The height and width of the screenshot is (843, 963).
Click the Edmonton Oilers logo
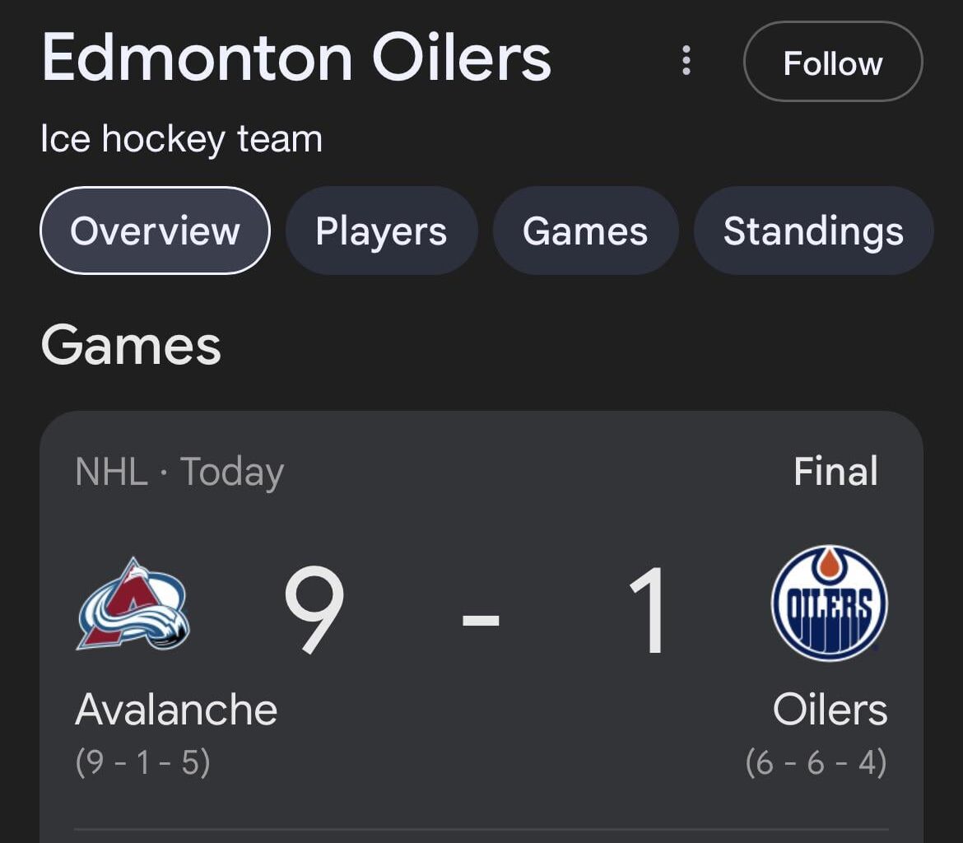click(x=829, y=603)
